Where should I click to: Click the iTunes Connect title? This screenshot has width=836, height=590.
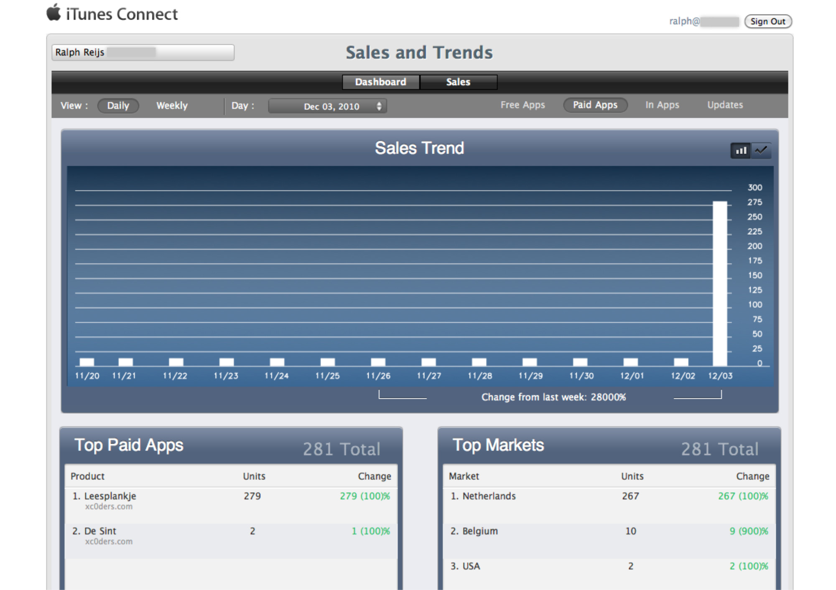[122, 14]
